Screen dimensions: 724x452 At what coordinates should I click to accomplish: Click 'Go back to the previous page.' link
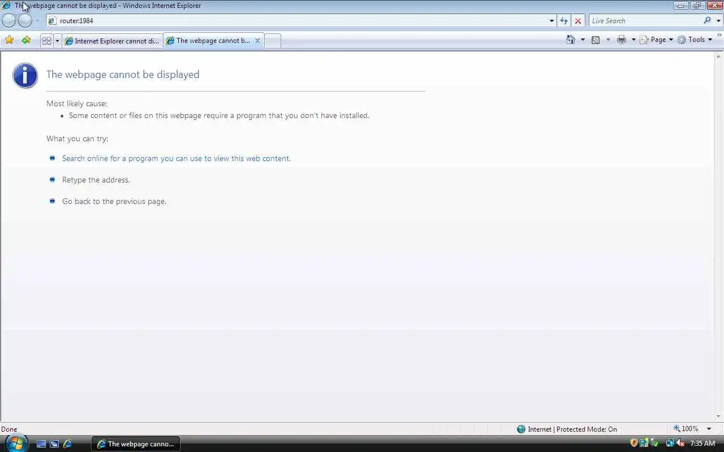(114, 201)
